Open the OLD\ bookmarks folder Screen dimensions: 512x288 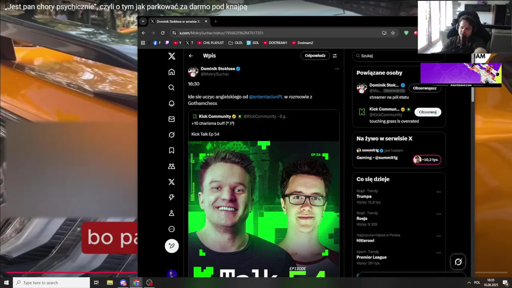236,43
